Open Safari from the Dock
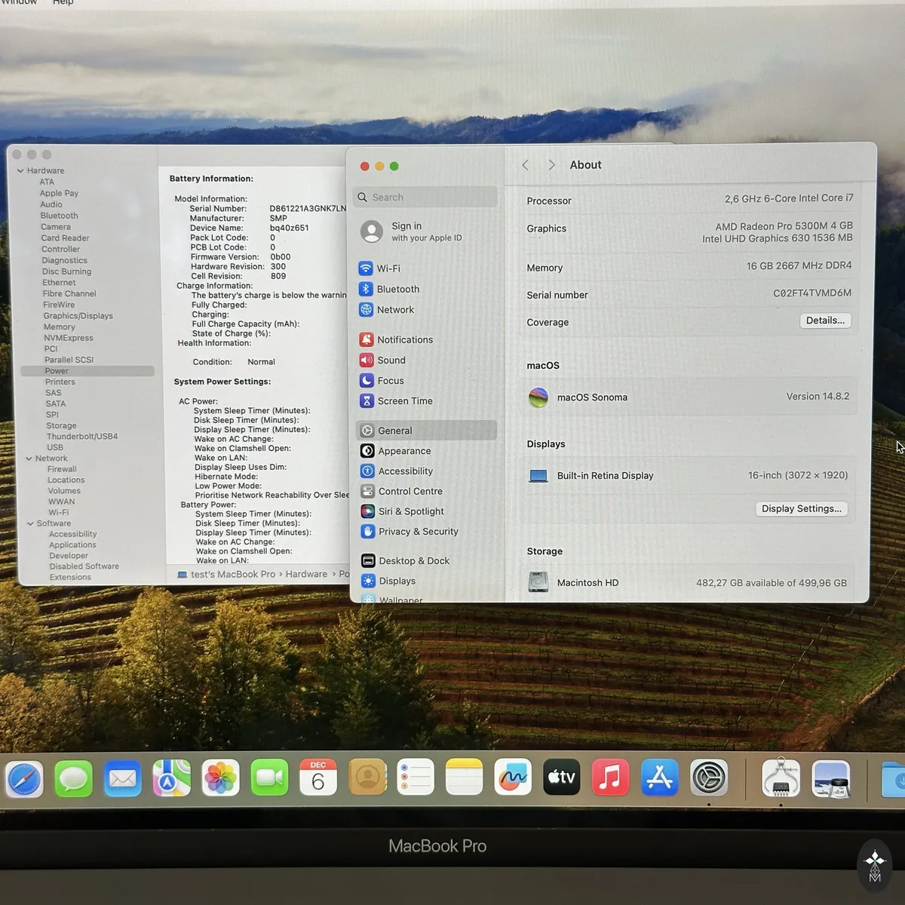 coord(24,778)
